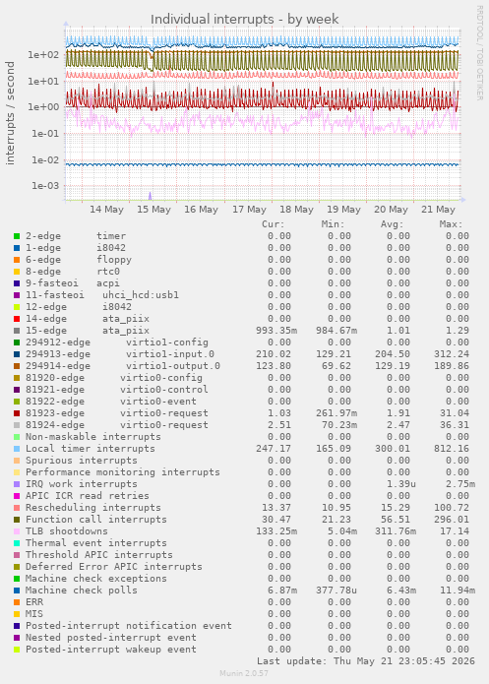Click the dark red 81923-edge virtio0-request swatch
The image size is (489, 684).
click(x=17, y=413)
